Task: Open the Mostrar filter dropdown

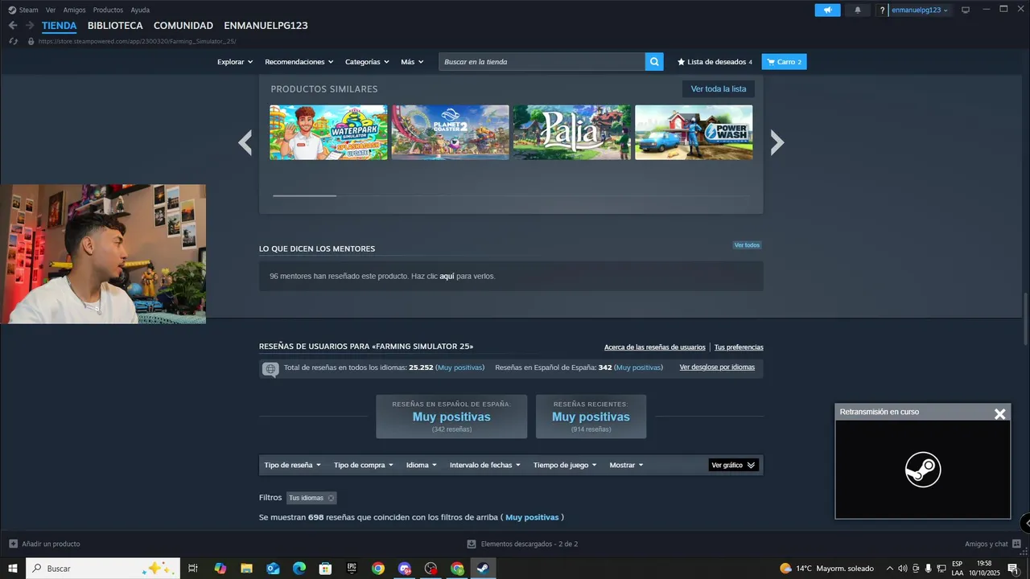Action: (627, 465)
